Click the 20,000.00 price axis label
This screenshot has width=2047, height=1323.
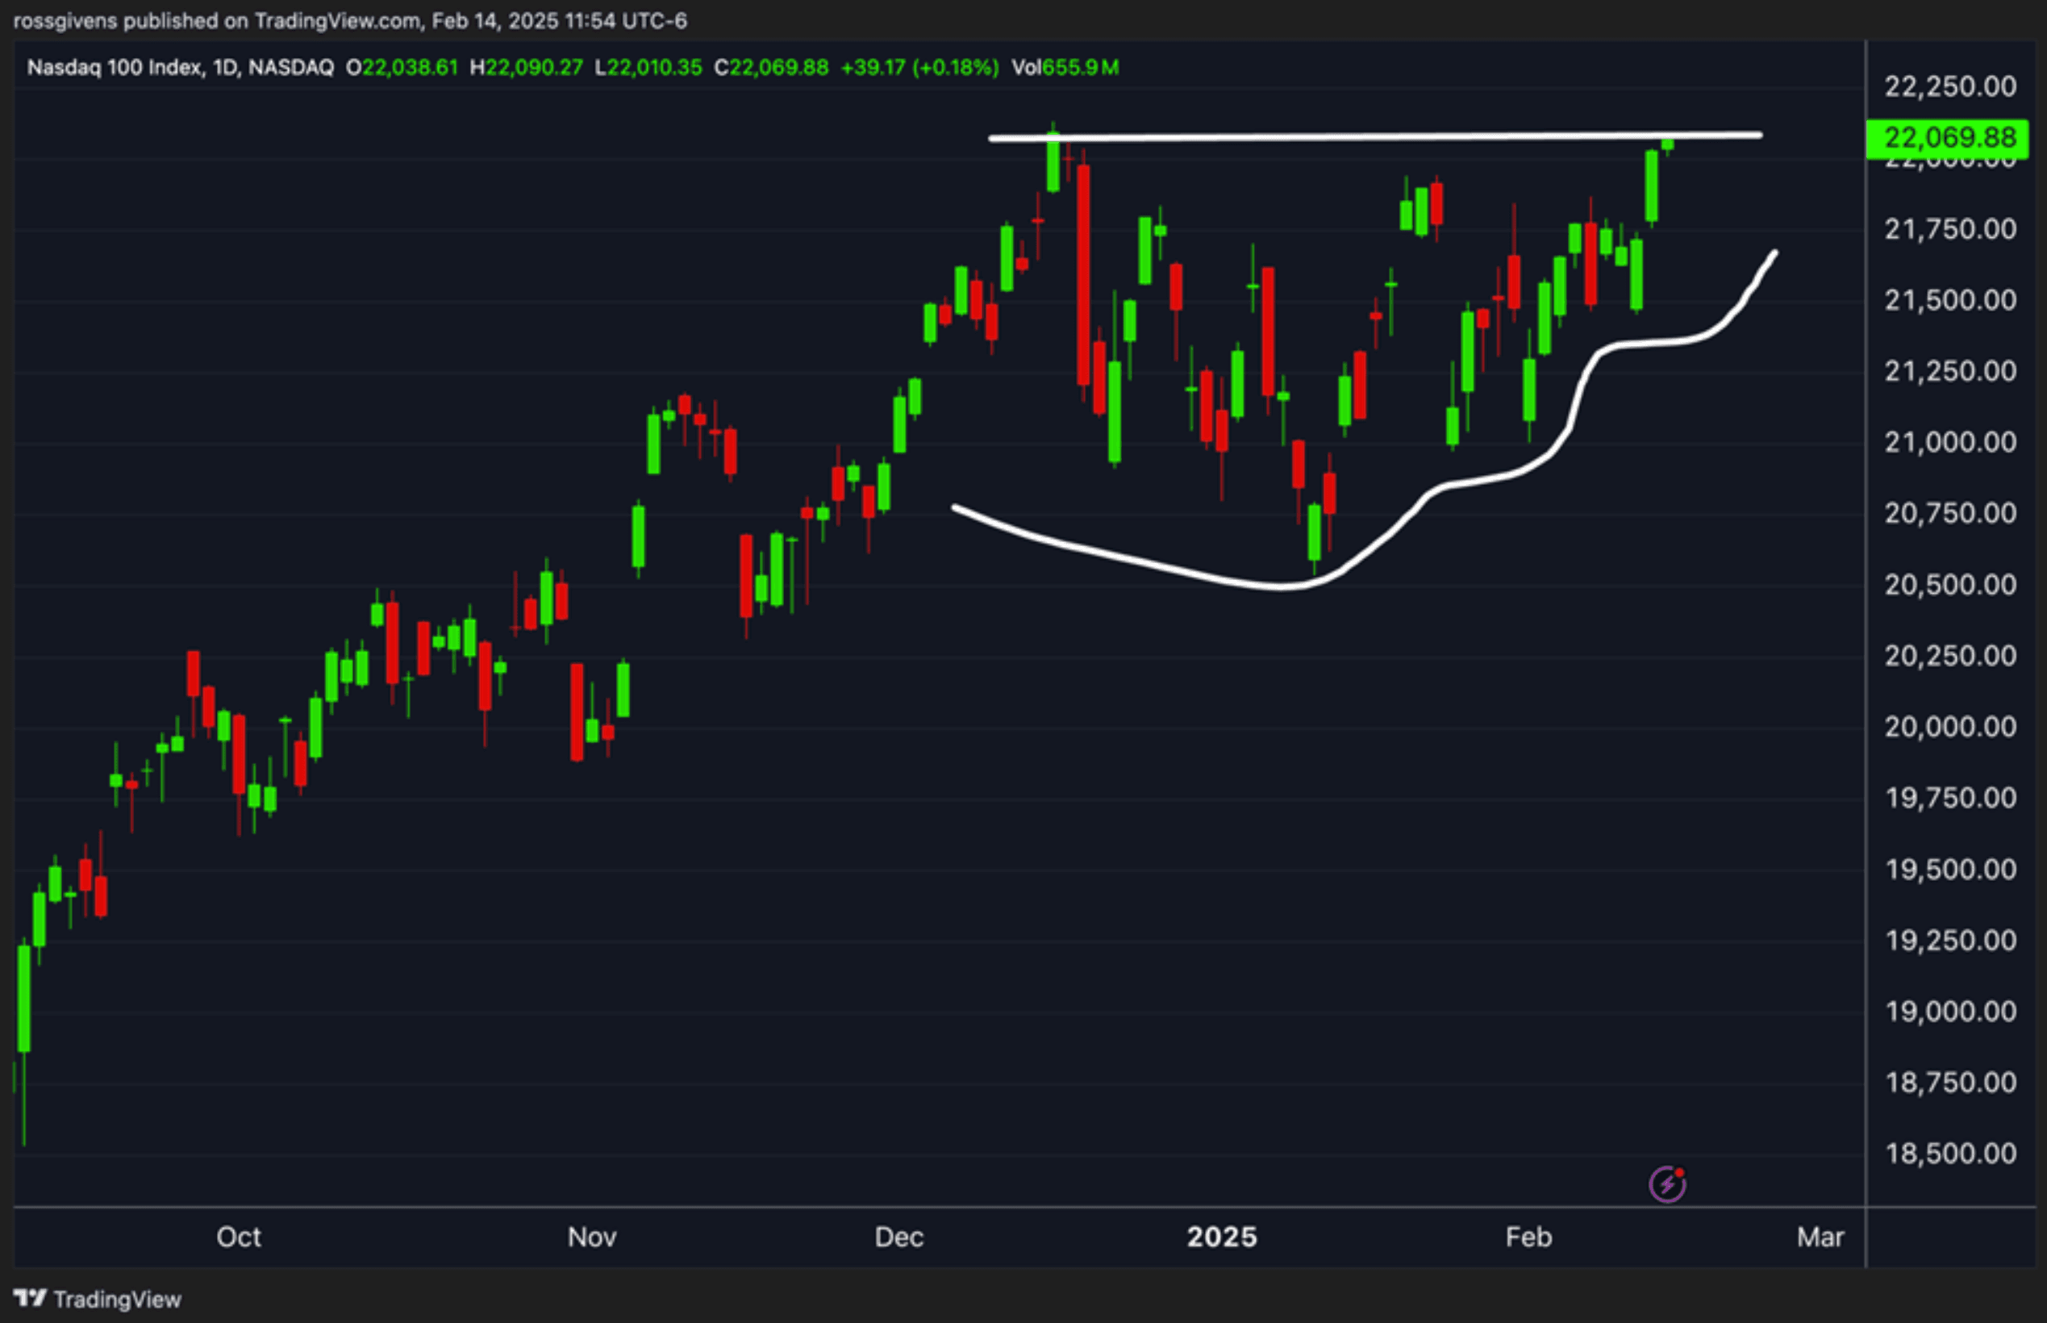1949,727
